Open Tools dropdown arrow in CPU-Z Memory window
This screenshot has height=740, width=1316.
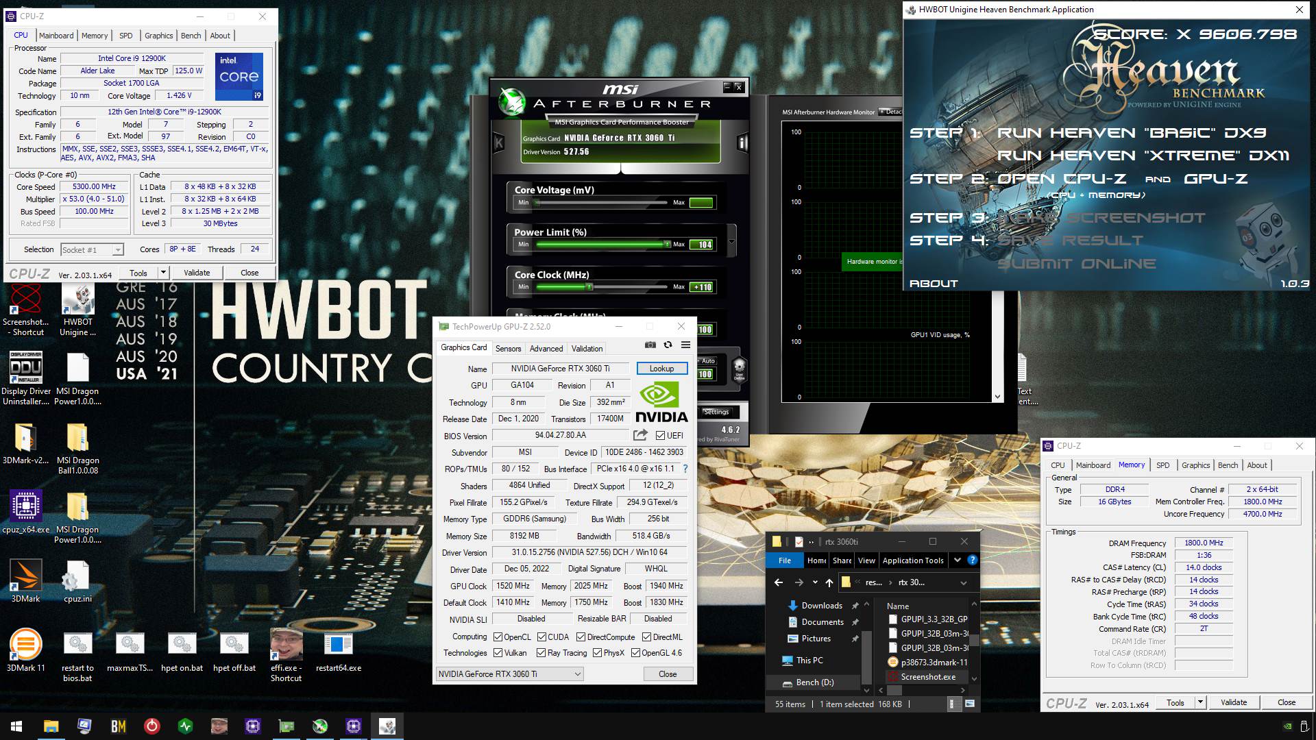click(1200, 702)
